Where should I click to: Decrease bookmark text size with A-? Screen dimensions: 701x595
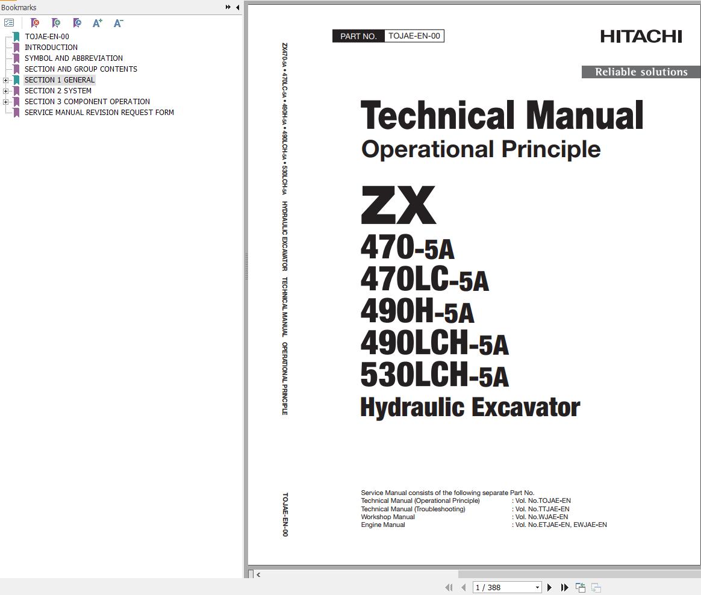tap(118, 23)
